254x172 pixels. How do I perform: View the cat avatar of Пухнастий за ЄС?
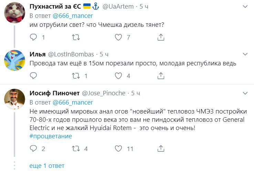click(x=14, y=12)
